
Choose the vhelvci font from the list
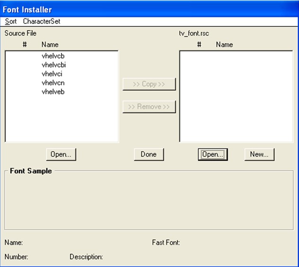(x=52, y=74)
